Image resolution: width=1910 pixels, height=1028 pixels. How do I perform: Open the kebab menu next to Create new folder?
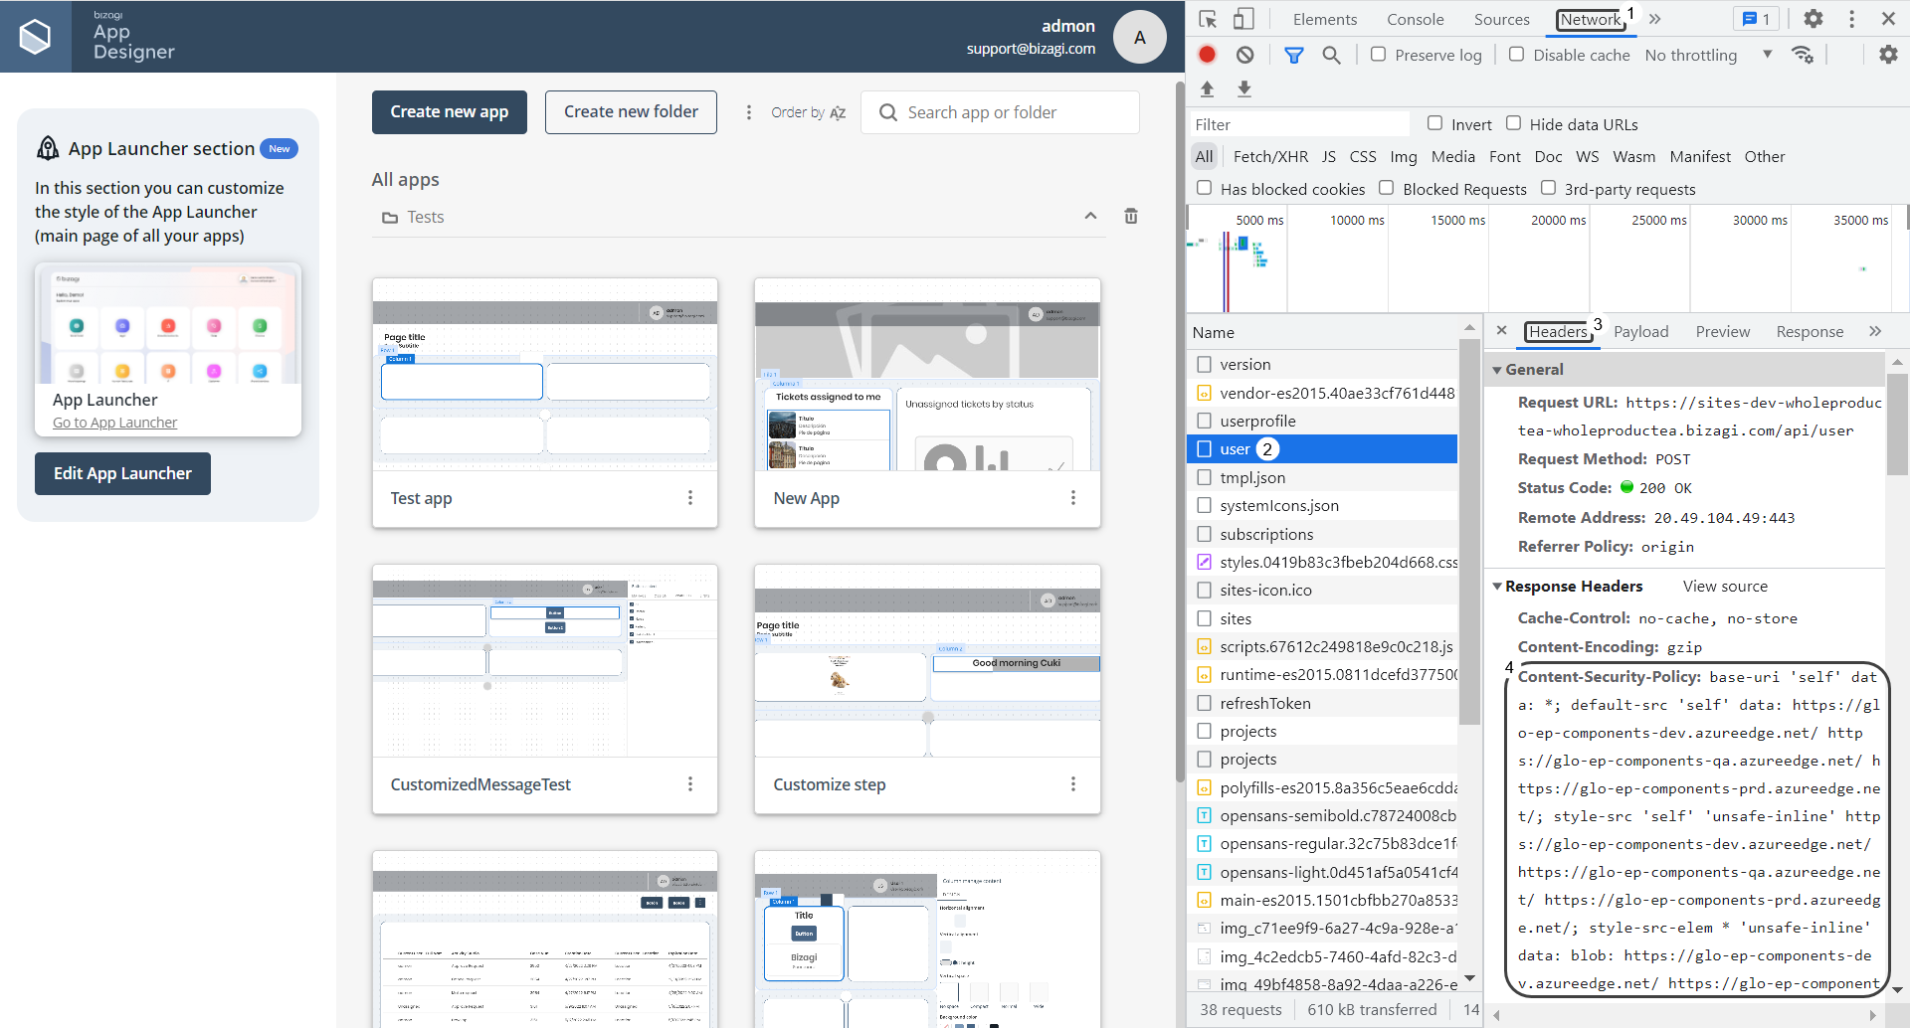pyautogui.click(x=748, y=112)
